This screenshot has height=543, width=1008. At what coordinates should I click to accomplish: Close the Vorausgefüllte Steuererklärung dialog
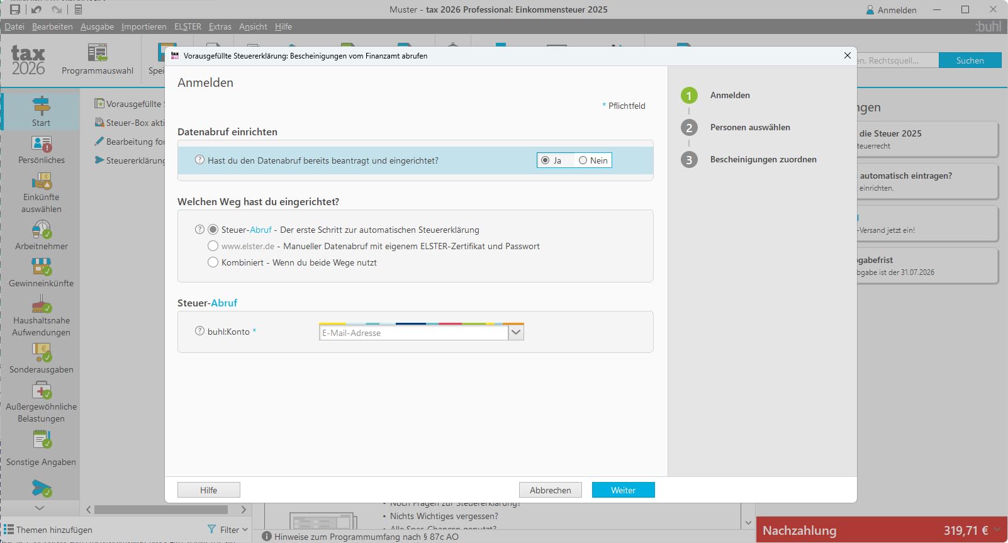coord(847,55)
